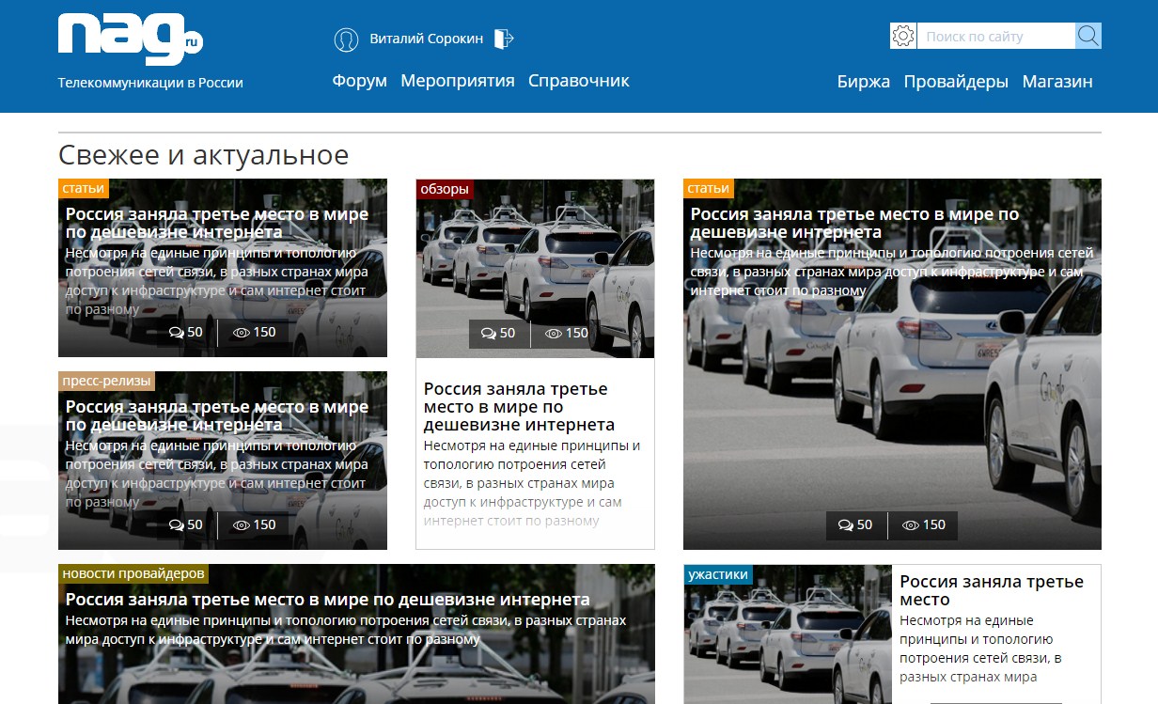Image resolution: width=1158 pixels, height=704 pixels.
Task: Open the Мероприятия menu item
Action: tap(458, 81)
